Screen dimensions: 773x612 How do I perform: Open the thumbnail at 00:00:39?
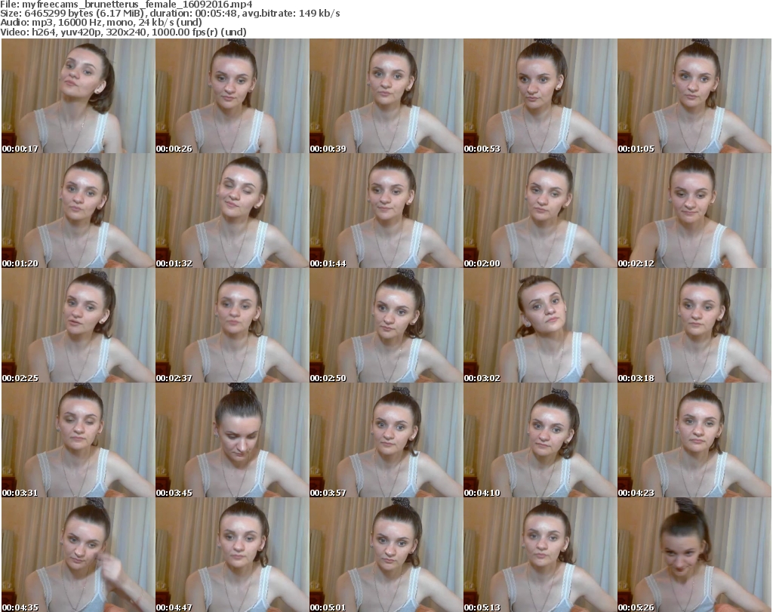point(386,96)
